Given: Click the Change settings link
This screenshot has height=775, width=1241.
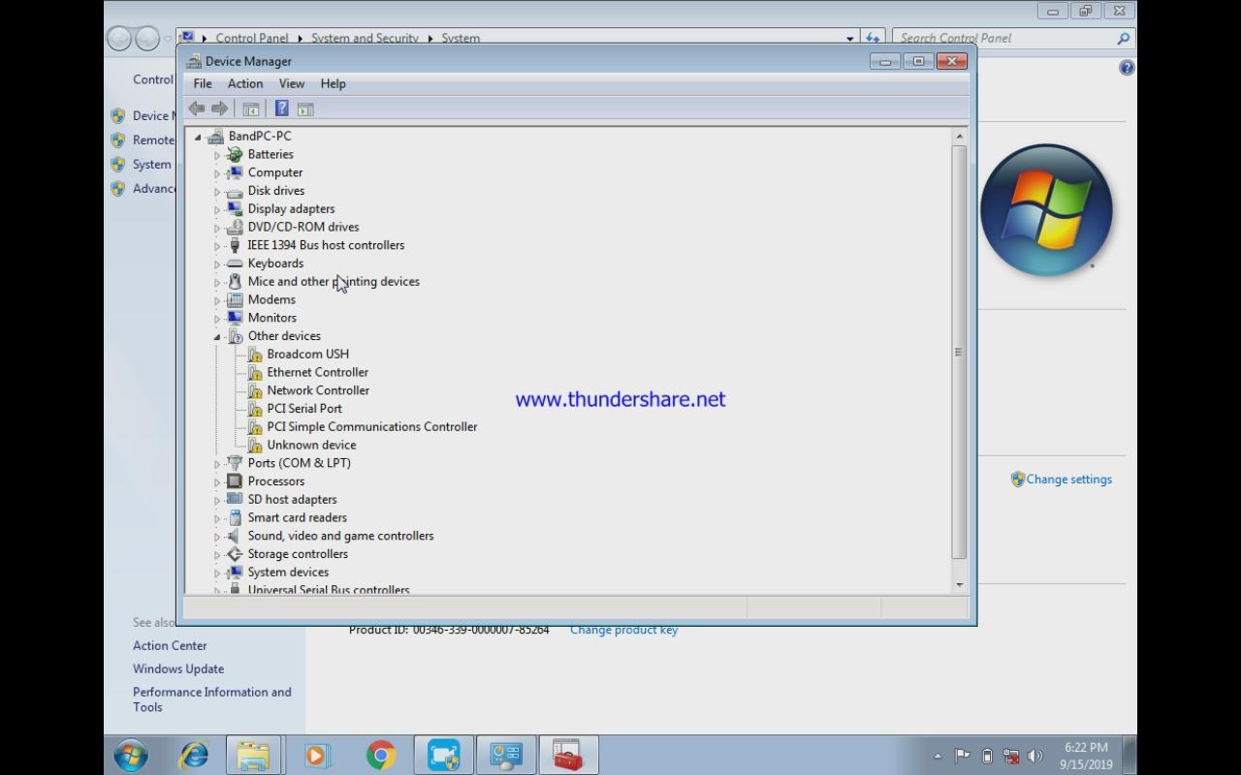Looking at the screenshot, I should [x=1067, y=479].
